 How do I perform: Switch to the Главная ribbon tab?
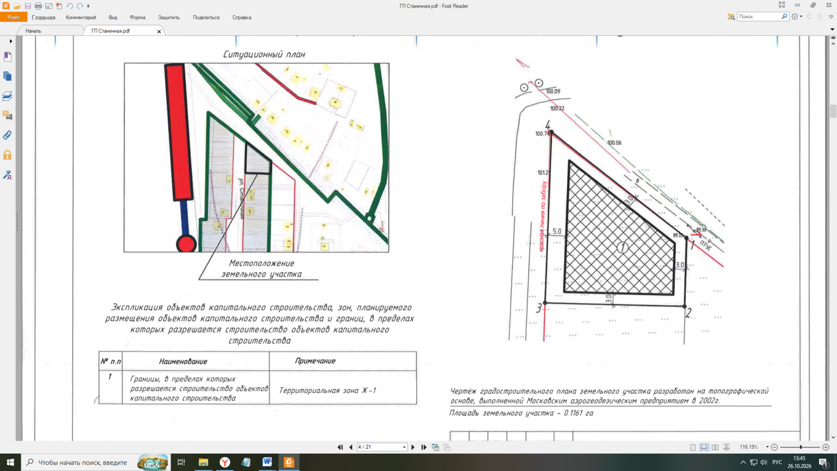click(x=44, y=17)
